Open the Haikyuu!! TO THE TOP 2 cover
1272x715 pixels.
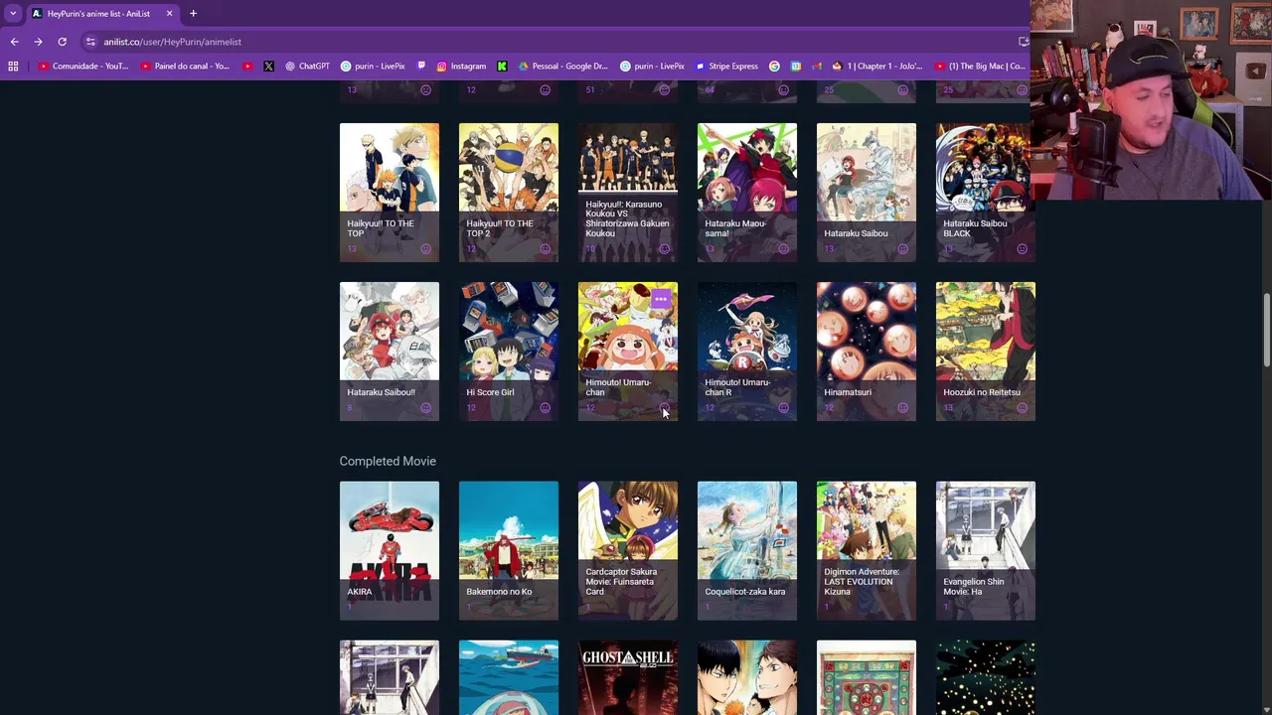click(x=509, y=193)
